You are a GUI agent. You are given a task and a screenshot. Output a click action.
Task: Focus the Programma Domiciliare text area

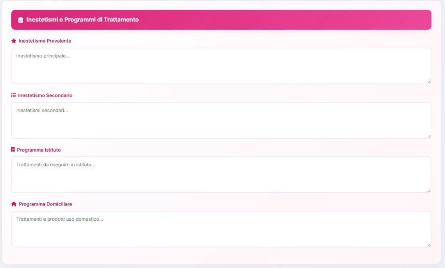tap(221, 233)
